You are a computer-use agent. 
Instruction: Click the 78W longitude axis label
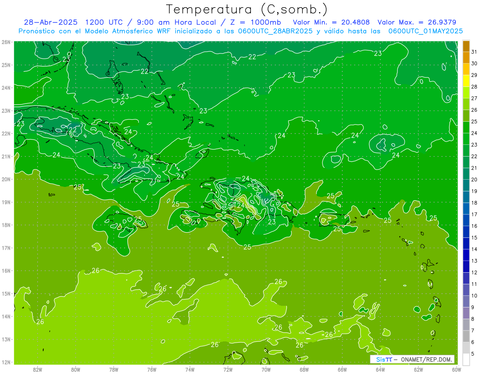pos(114,369)
